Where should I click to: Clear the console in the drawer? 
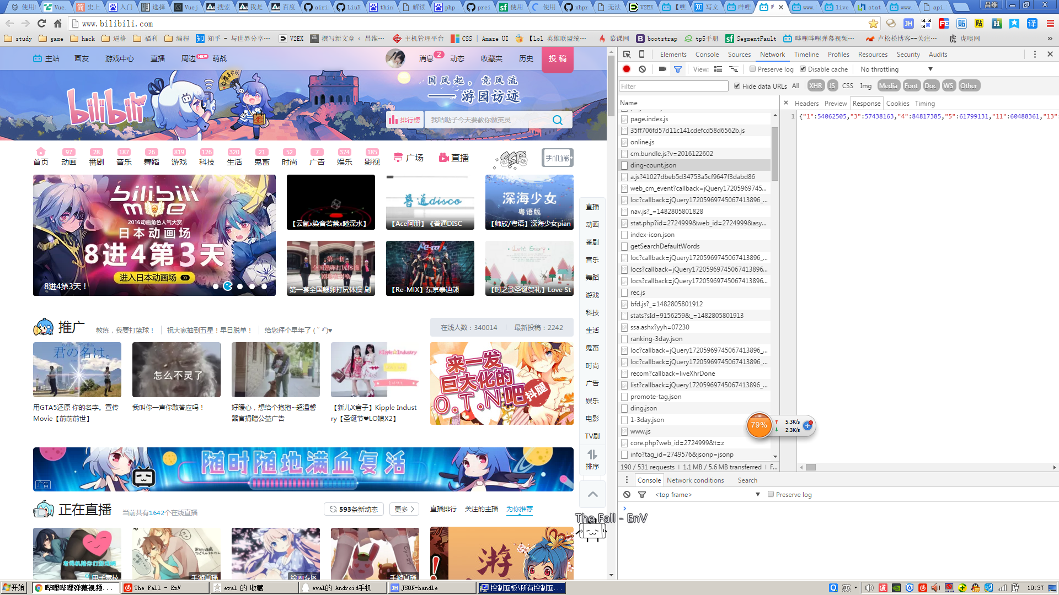pyautogui.click(x=627, y=494)
